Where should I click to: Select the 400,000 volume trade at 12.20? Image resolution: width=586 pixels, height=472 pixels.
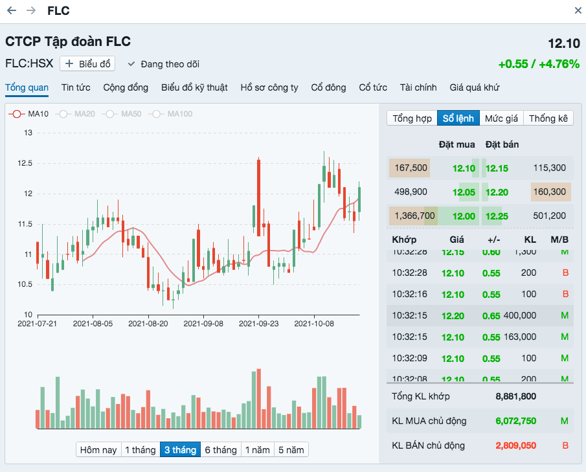[480, 315]
